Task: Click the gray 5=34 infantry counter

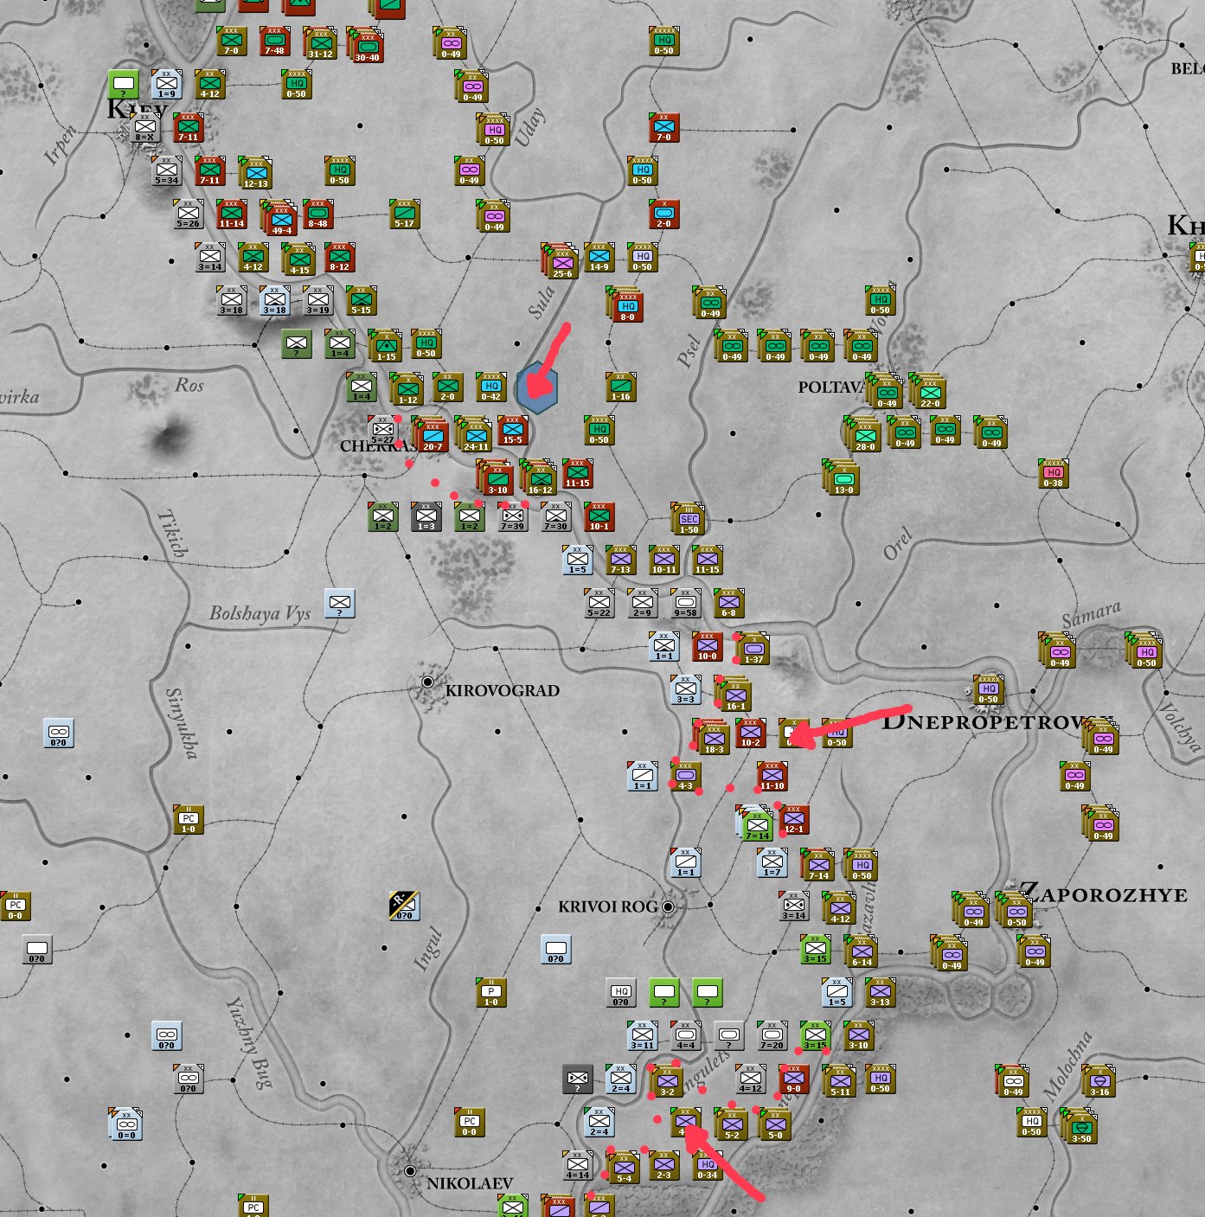Action: [x=166, y=171]
